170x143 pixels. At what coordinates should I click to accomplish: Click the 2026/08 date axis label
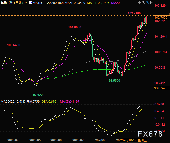pyautogui.click(x=101, y=140)
